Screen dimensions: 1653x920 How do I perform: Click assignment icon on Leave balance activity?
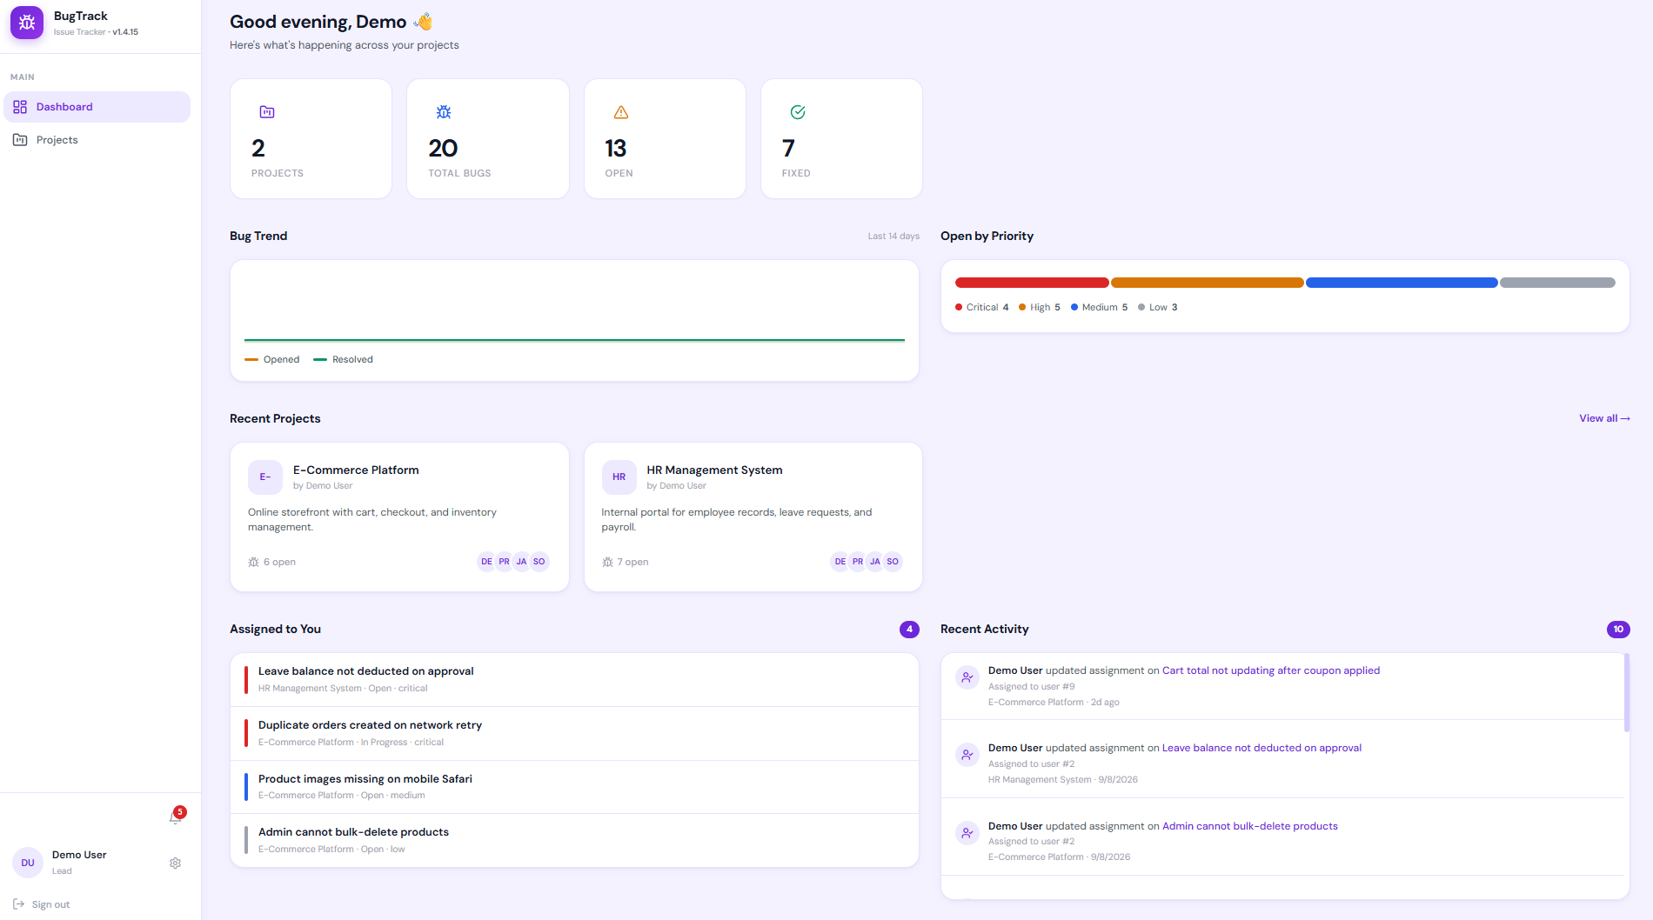tap(967, 755)
